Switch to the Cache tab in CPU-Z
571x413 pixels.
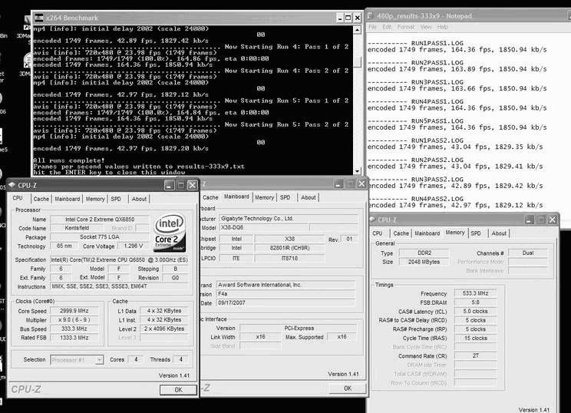(x=41, y=198)
